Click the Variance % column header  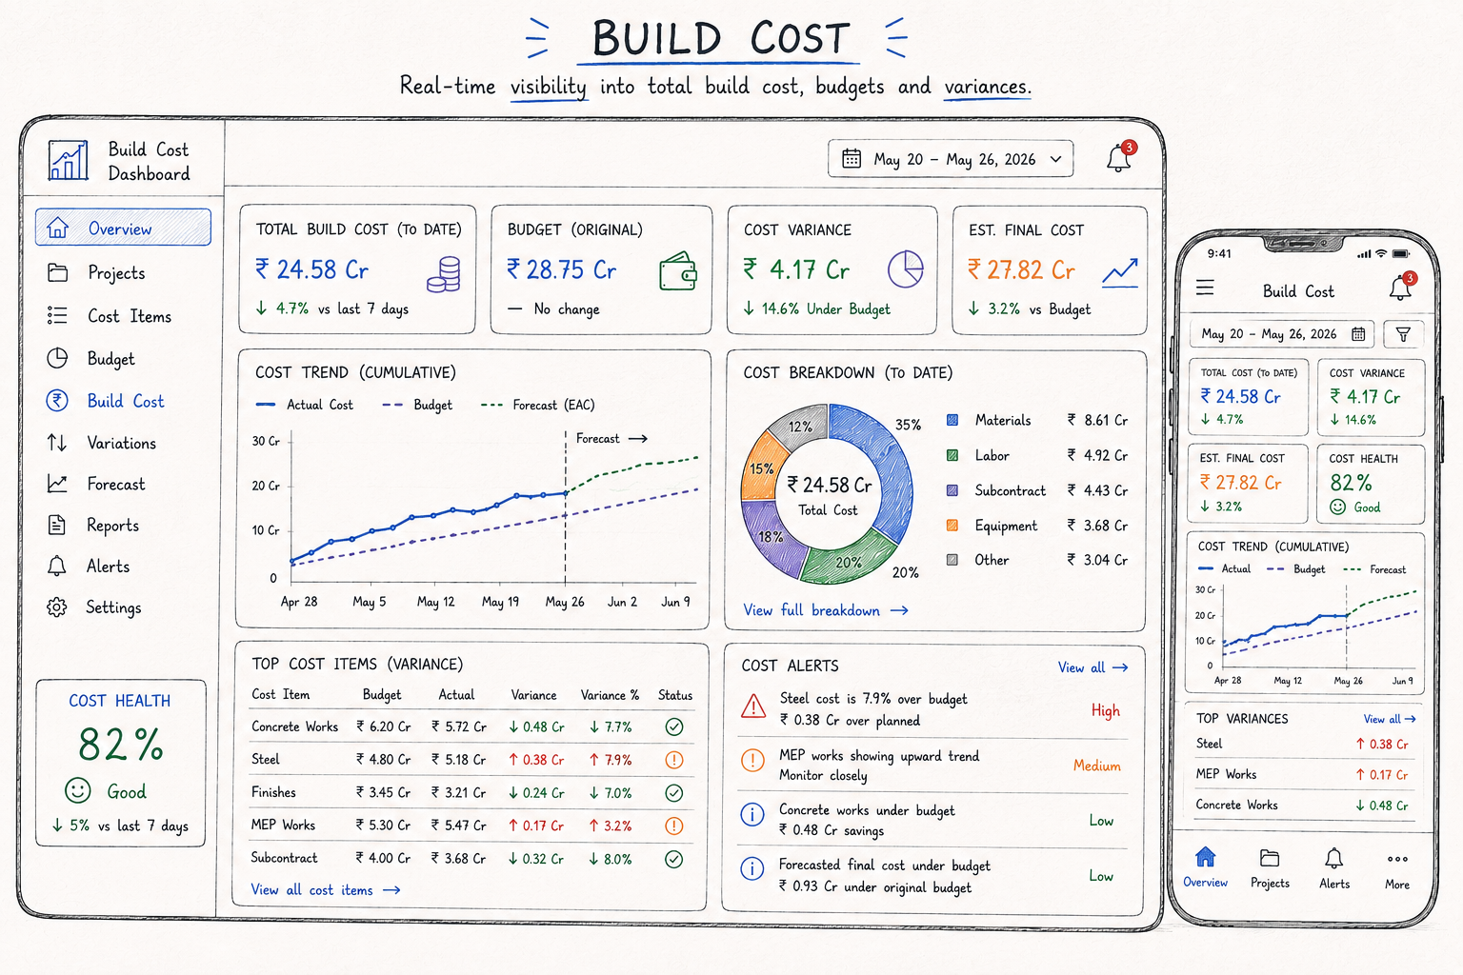pos(610,695)
